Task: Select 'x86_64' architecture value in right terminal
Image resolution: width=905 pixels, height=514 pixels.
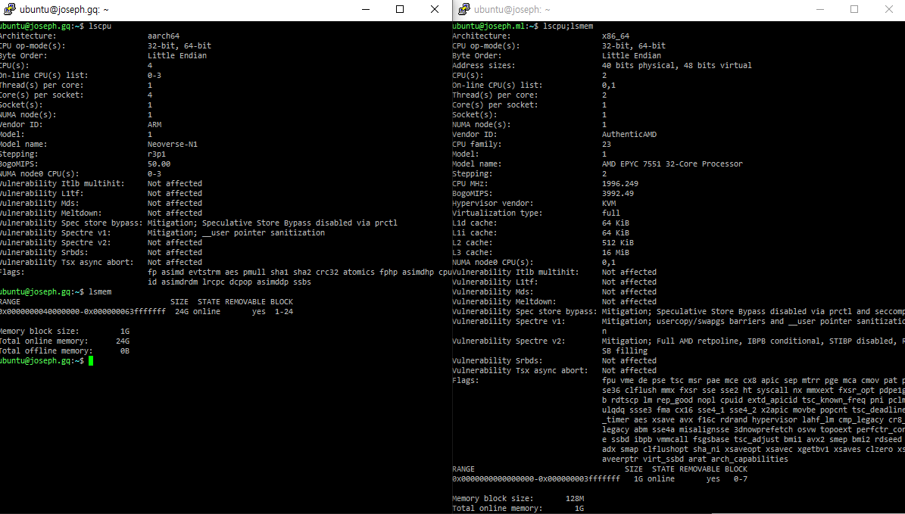Action: tap(615, 36)
